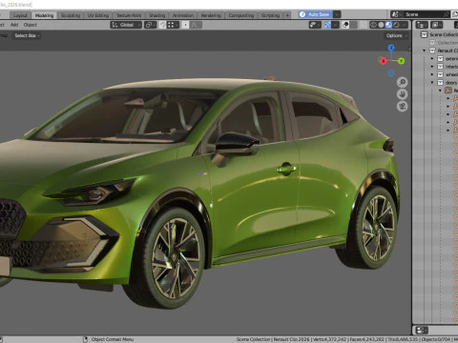Viewport: 458px width, 343px height.
Task: Click the blue Z axis gizmo ball
Action: pyautogui.click(x=391, y=48)
